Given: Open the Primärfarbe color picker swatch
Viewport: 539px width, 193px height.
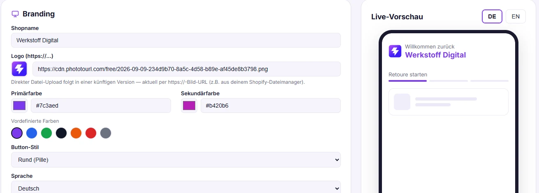Looking at the screenshot, I should click(x=19, y=106).
